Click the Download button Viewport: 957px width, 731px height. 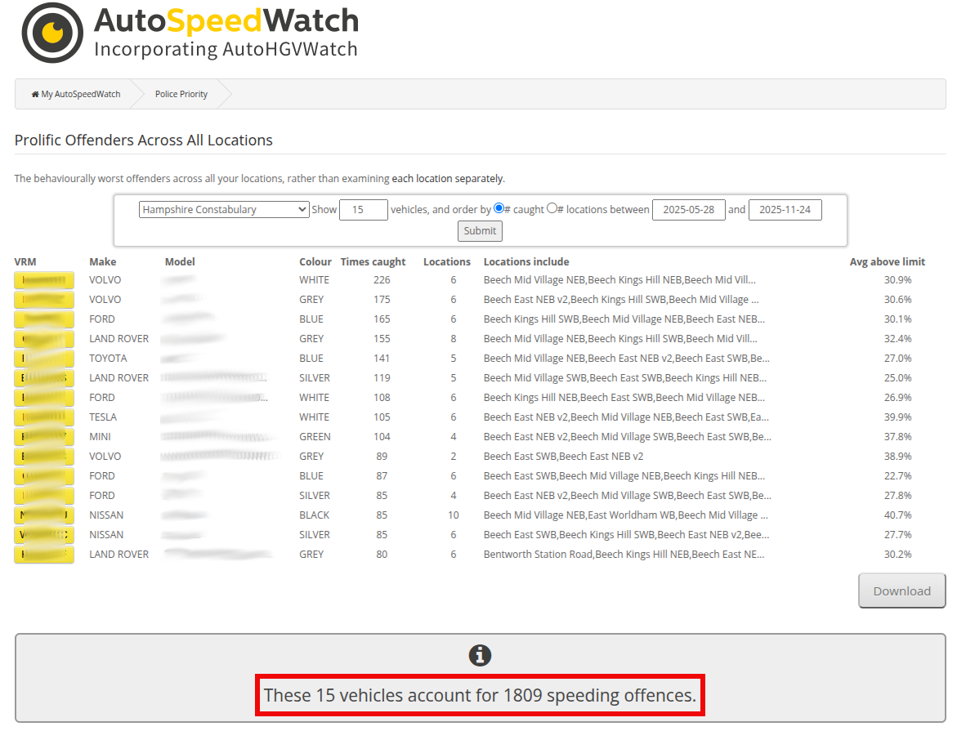(x=901, y=591)
